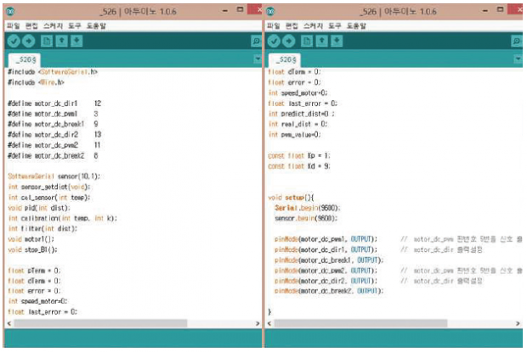Click horizontal scrollbar thumb in right window

360,323
